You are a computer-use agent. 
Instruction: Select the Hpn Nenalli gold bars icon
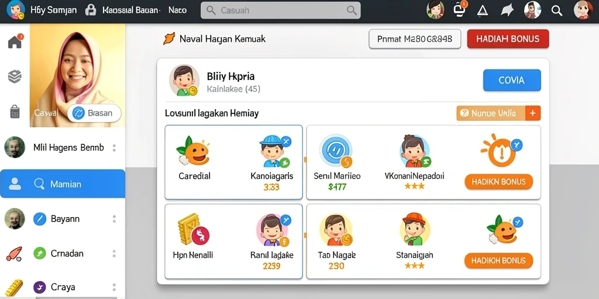tap(193, 229)
